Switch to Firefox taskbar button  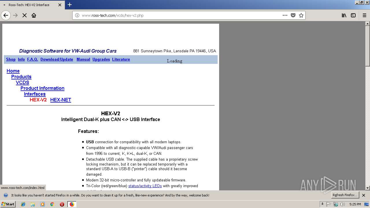72,204
